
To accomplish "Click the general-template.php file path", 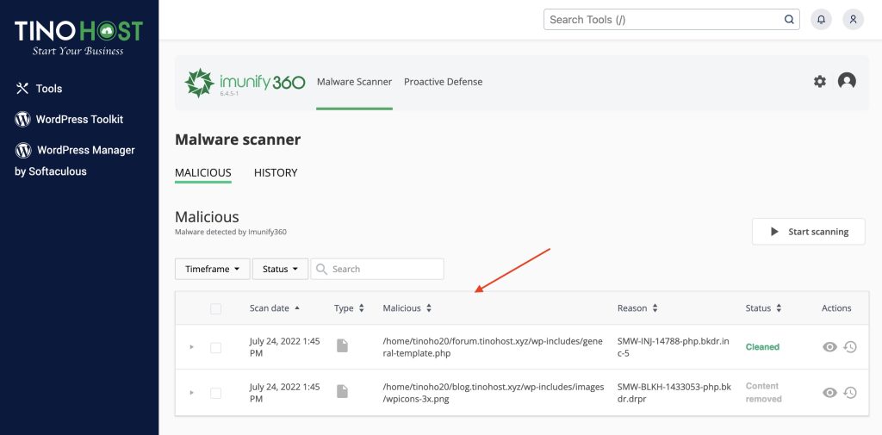I will tap(492, 348).
